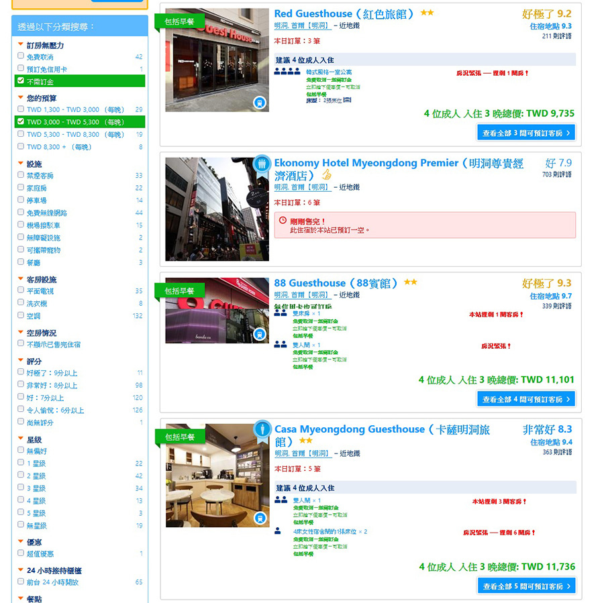Collapse the 24 小時接待櫃檯 section
The height and width of the screenshot is (603, 604).
point(21,569)
